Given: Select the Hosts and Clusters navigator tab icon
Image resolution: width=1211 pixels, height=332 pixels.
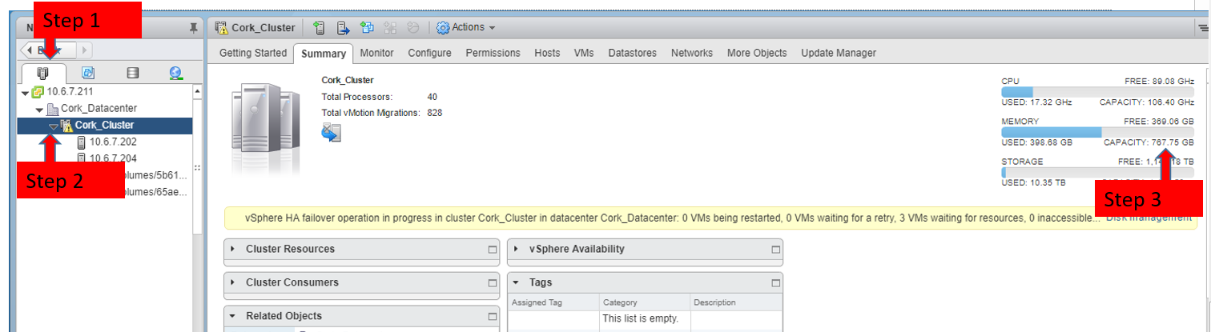Looking at the screenshot, I should (43, 73).
